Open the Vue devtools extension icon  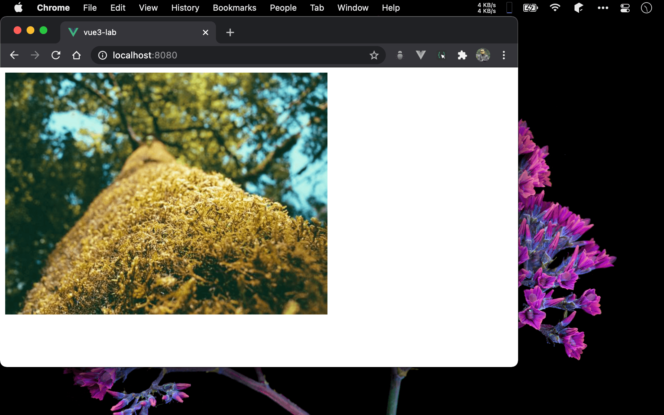coord(421,55)
